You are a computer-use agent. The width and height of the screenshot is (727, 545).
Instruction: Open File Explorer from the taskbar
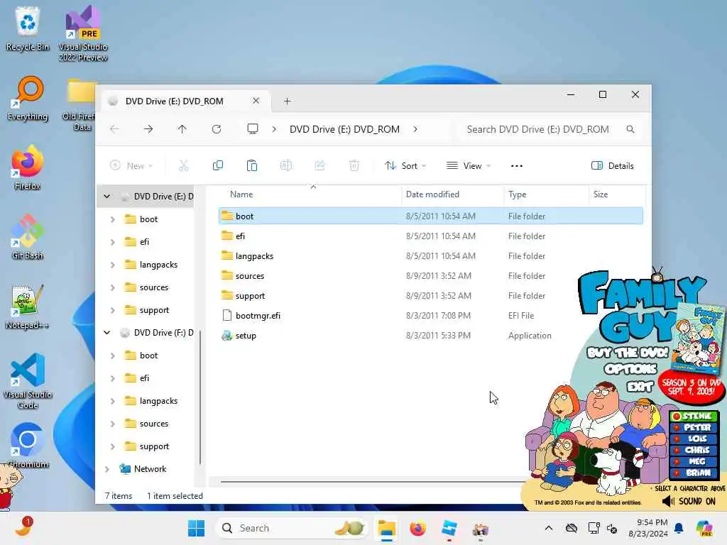[x=386, y=528]
